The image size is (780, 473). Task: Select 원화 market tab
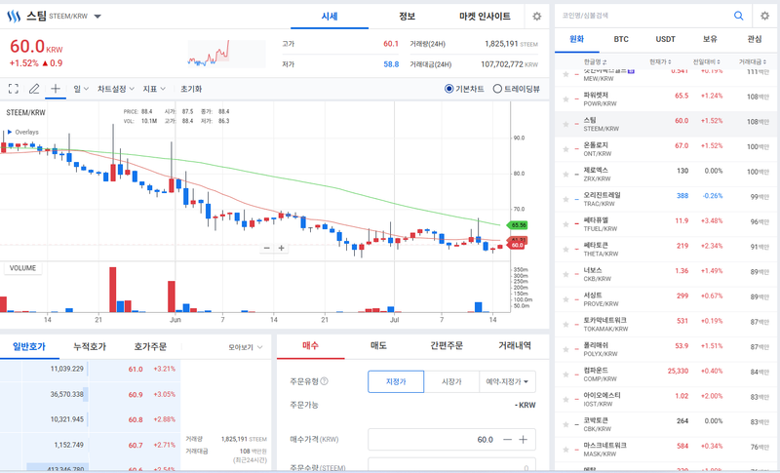click(576, 39)
